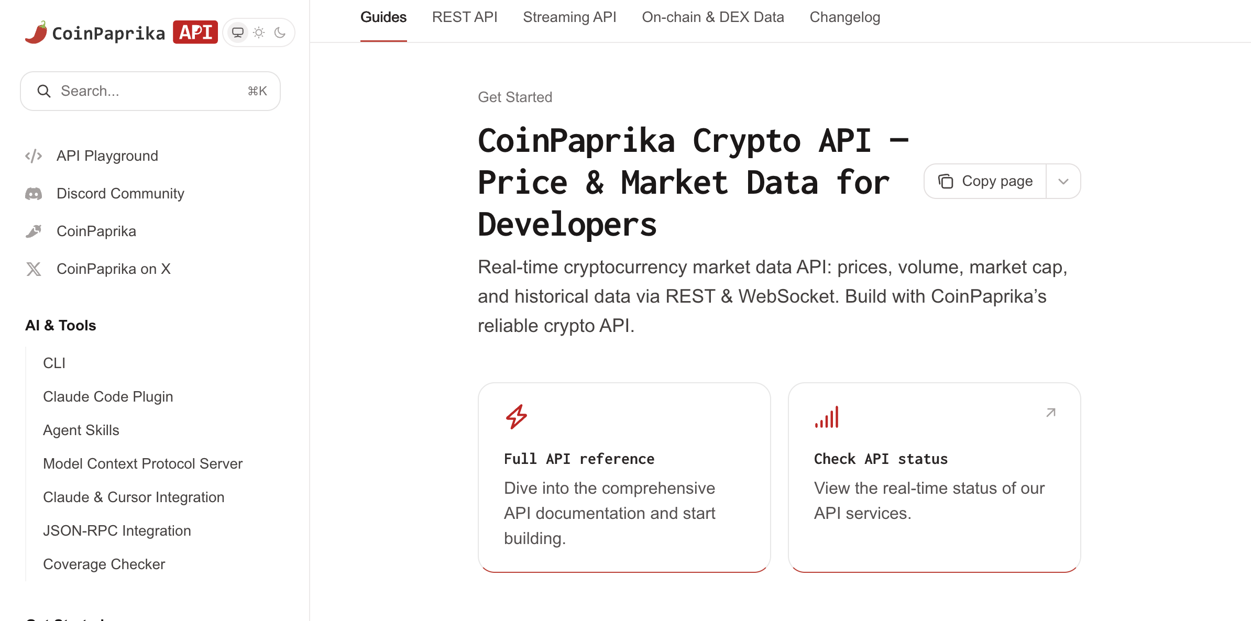
Task: Select system theme monitor icon
Action: (238, 32)
